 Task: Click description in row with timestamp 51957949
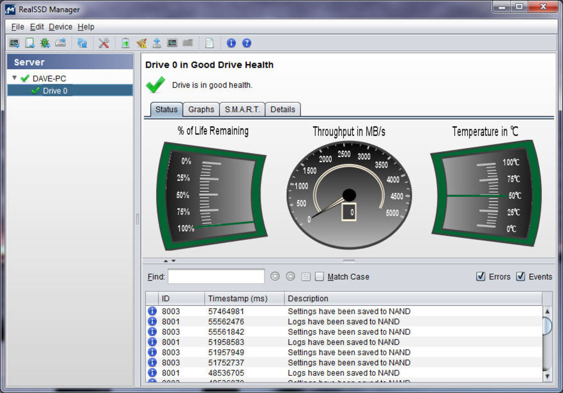(x=349, y=353)
